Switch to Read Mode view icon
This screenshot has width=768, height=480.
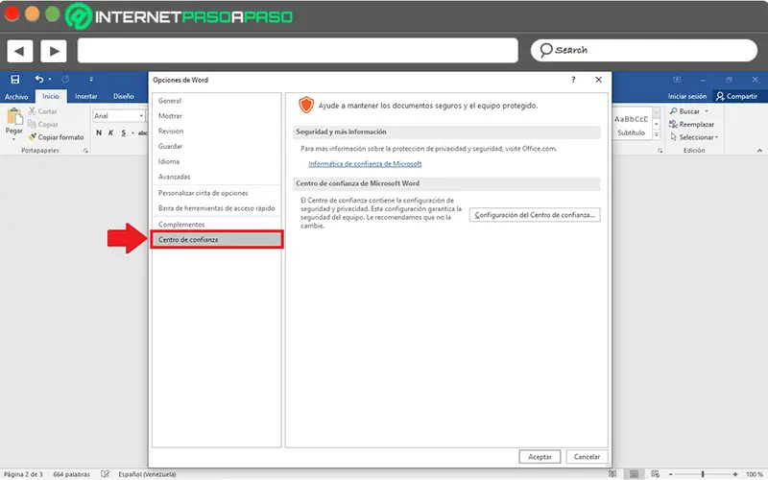coord(612,474)
